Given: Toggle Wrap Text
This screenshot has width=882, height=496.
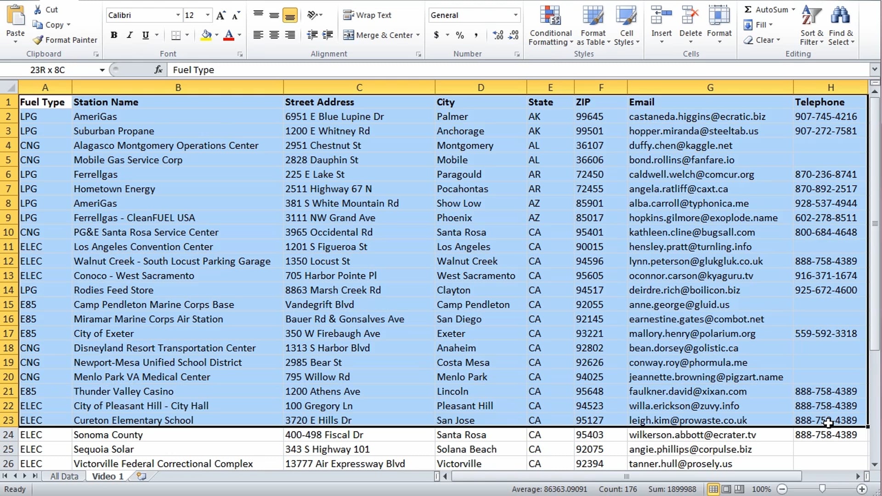Looking at the screenshot, I should coord(367,15).
